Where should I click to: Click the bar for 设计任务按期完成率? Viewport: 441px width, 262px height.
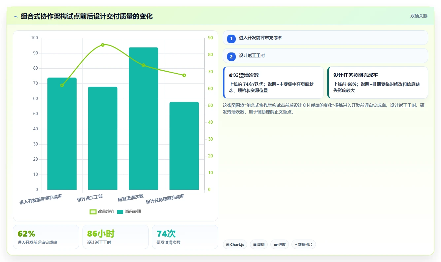coord(184,146)
